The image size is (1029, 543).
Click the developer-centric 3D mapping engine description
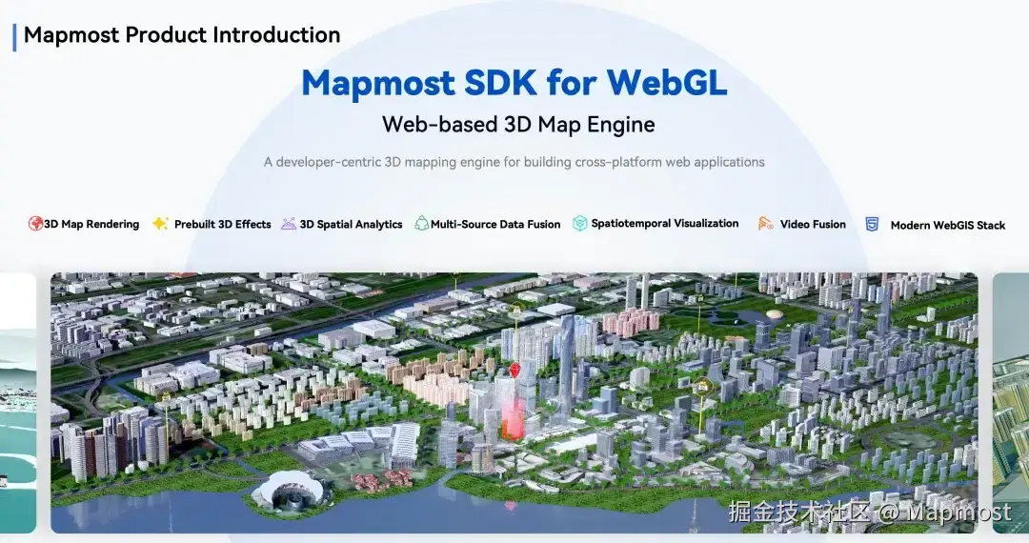[x=514, y=162]
